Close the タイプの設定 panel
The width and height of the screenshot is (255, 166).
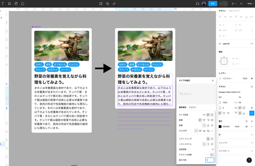212,80
